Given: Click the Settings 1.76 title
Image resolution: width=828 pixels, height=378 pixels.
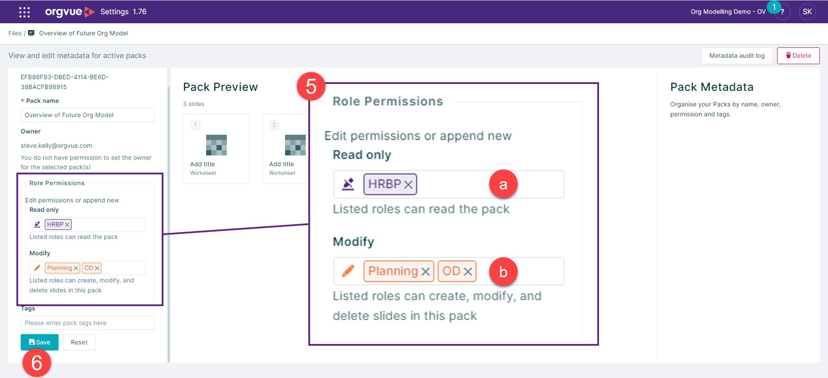Looking at the screenshot, I should click(123, 12).
